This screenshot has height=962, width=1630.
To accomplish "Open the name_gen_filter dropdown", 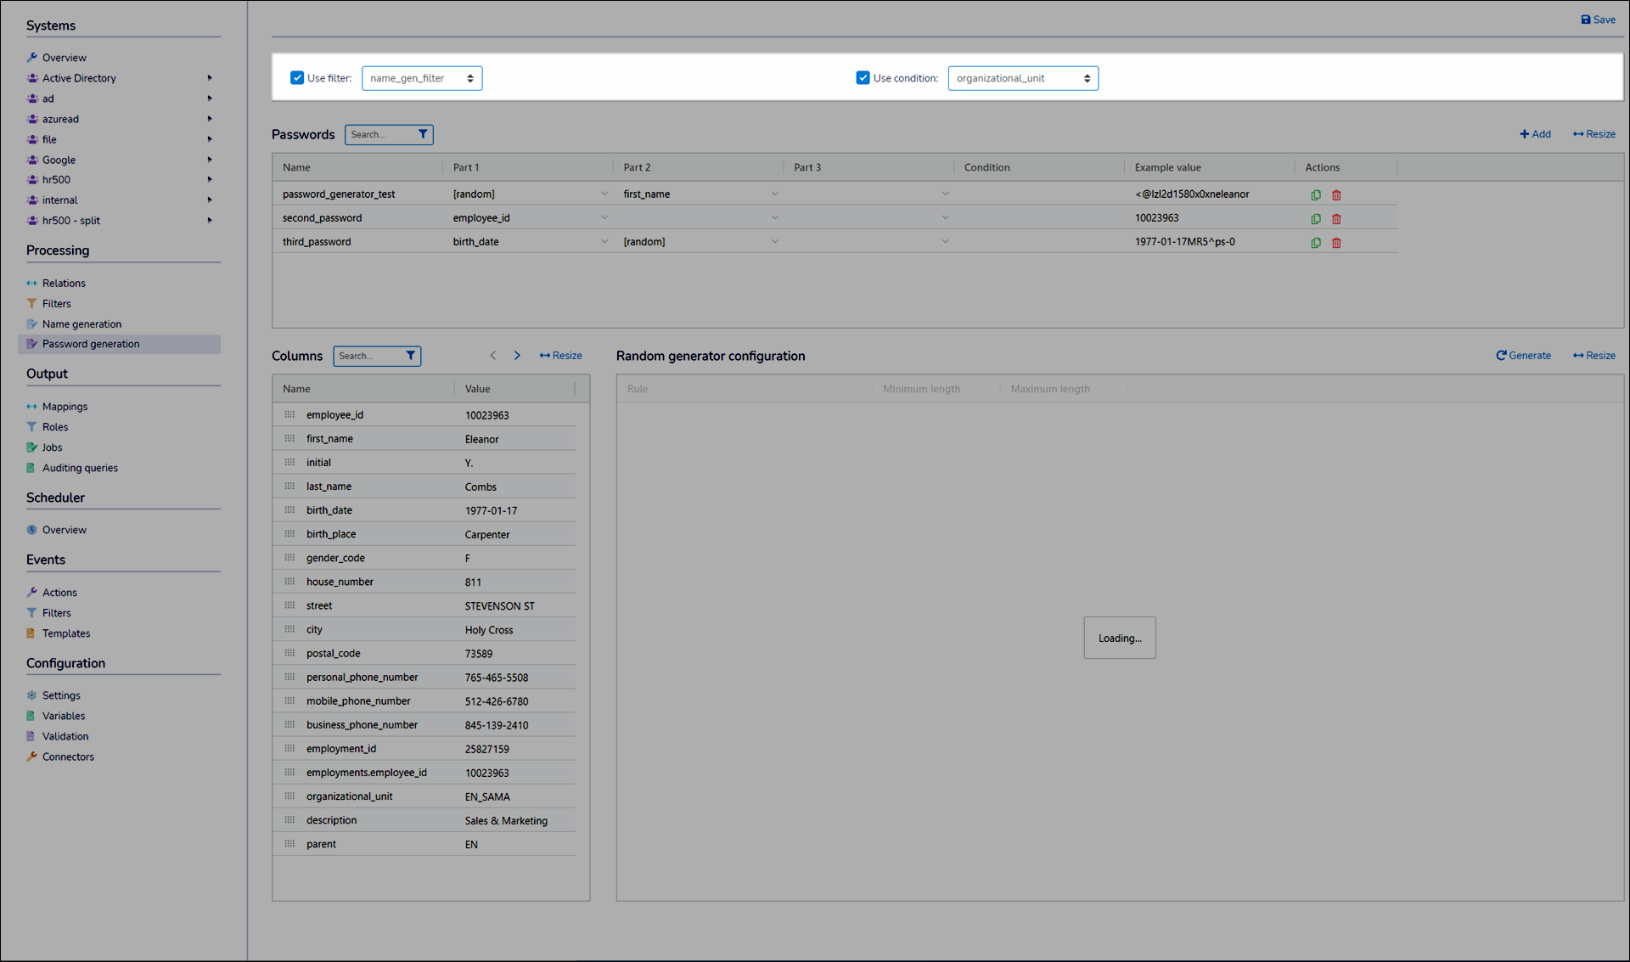I will click(x=422, y=78).
